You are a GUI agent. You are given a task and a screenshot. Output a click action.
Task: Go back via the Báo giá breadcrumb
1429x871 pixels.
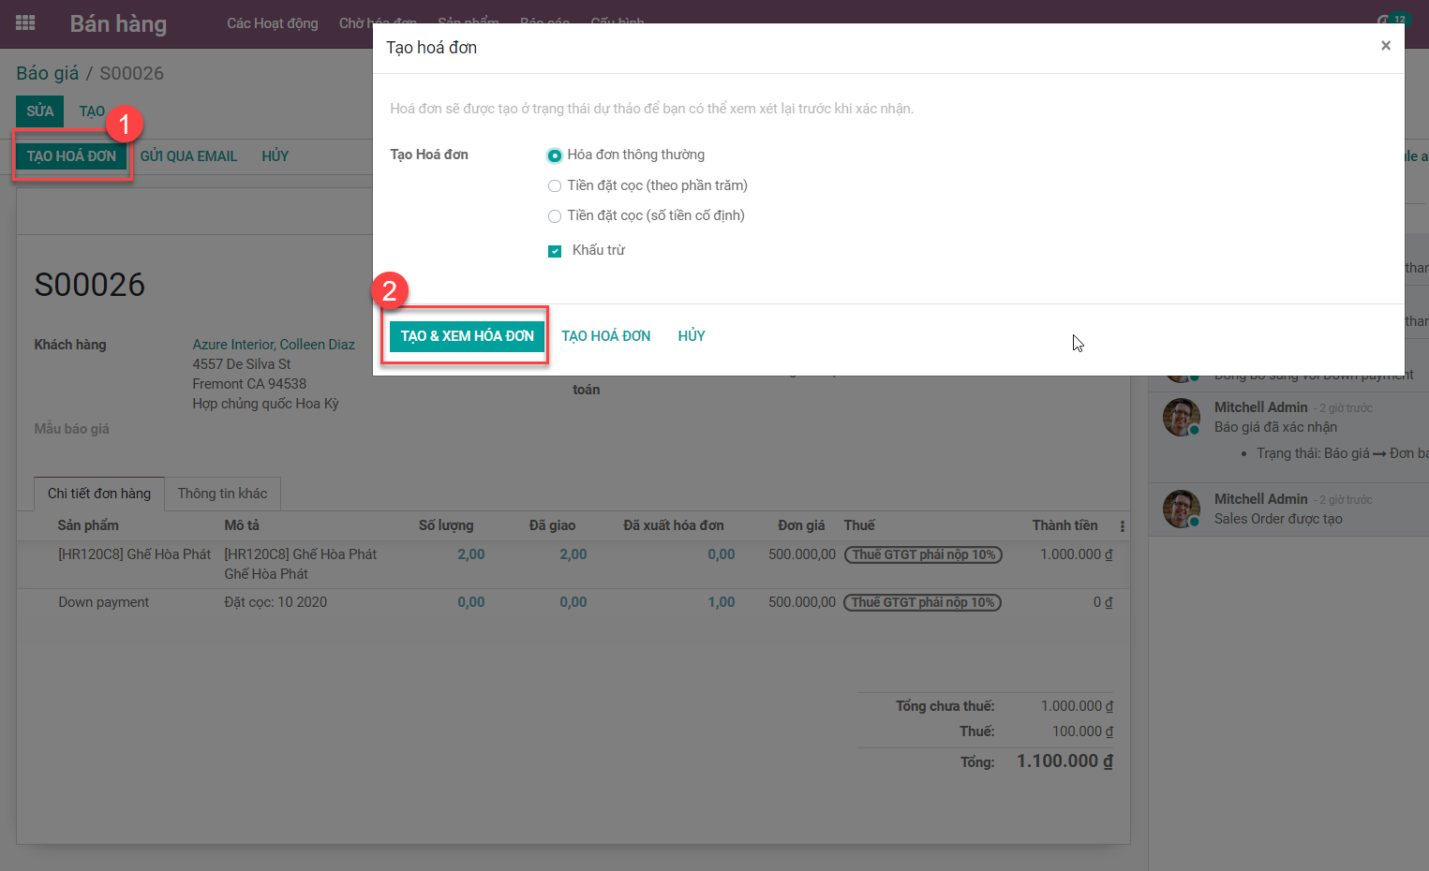pyautogui.click(x=47, y=73)
